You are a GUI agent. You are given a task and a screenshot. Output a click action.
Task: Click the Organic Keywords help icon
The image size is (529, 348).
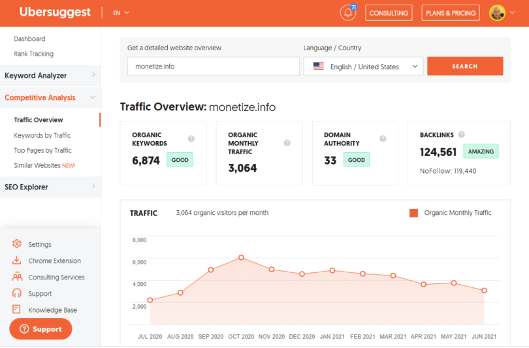click(x=191, y=138)
